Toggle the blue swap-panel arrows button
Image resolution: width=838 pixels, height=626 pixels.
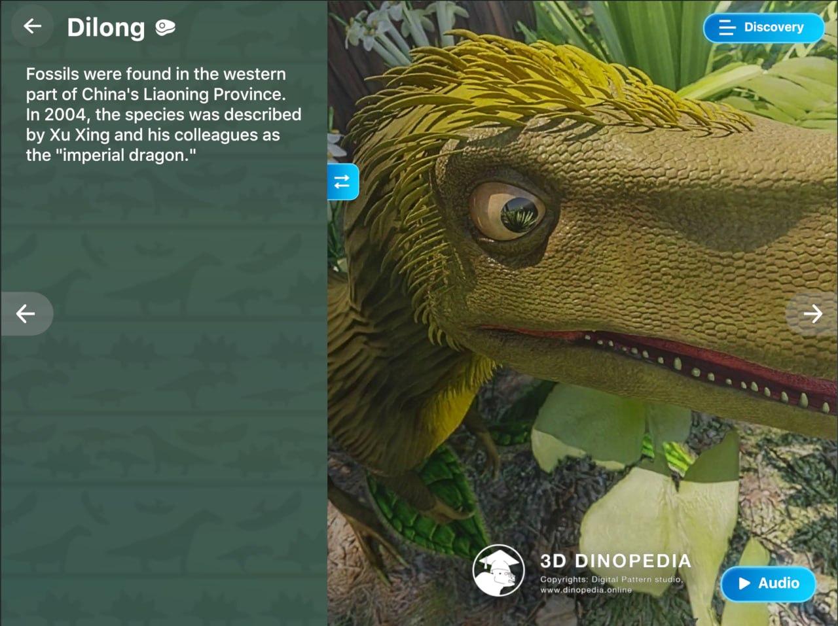pos(342,182)
